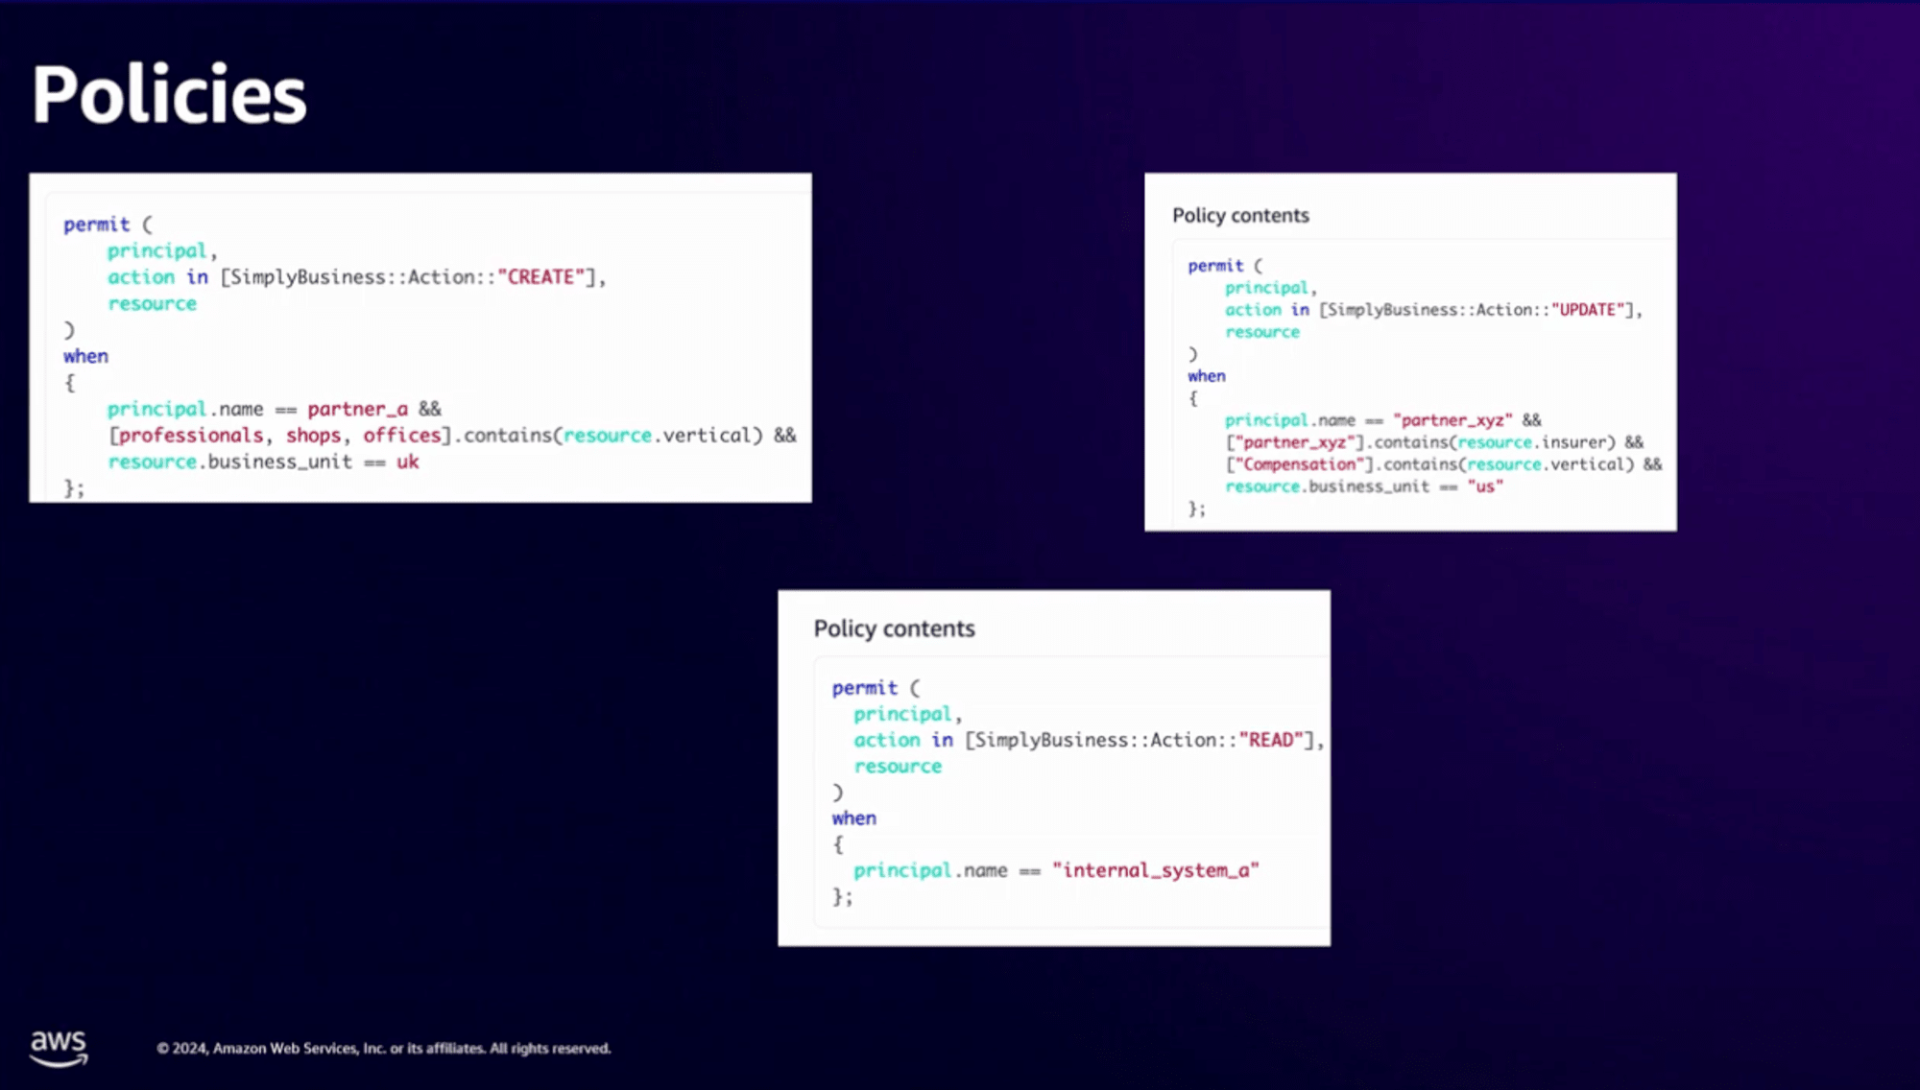Viewport: 1920px width, 1090px height.
Task: Click the action line containing "READ"
Action: 1089,740
